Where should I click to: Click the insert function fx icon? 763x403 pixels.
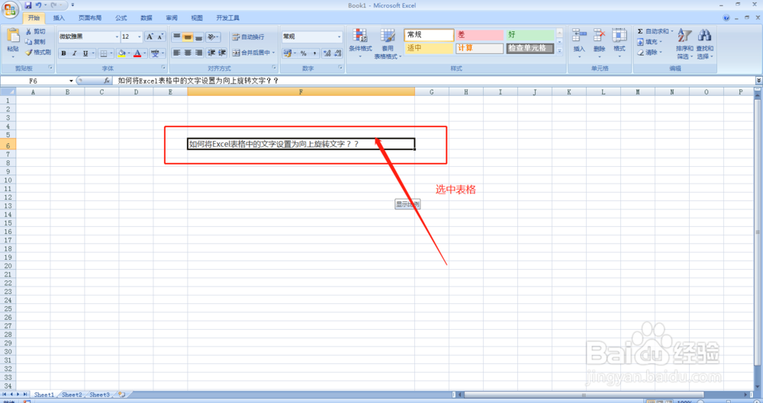[107, 81]
